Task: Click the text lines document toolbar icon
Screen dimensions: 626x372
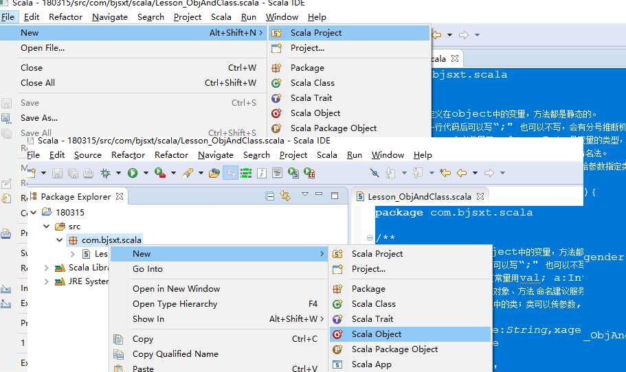Action: point(277,173)
